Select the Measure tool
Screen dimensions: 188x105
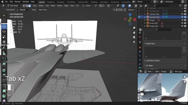[4, 53]
